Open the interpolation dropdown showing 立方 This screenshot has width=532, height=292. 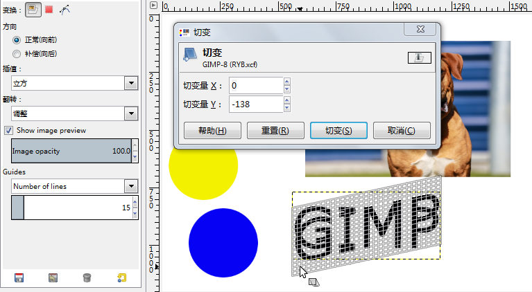(75, 83)
